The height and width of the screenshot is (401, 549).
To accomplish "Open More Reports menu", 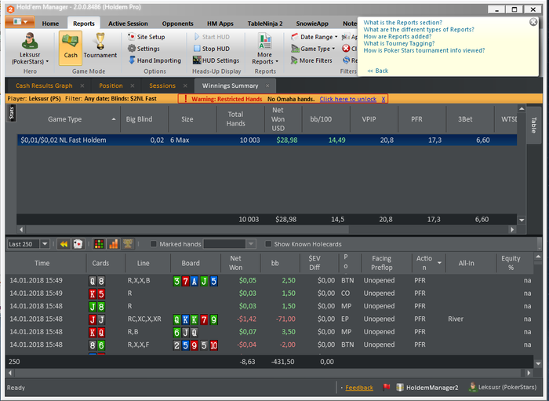I will point(265,49).
